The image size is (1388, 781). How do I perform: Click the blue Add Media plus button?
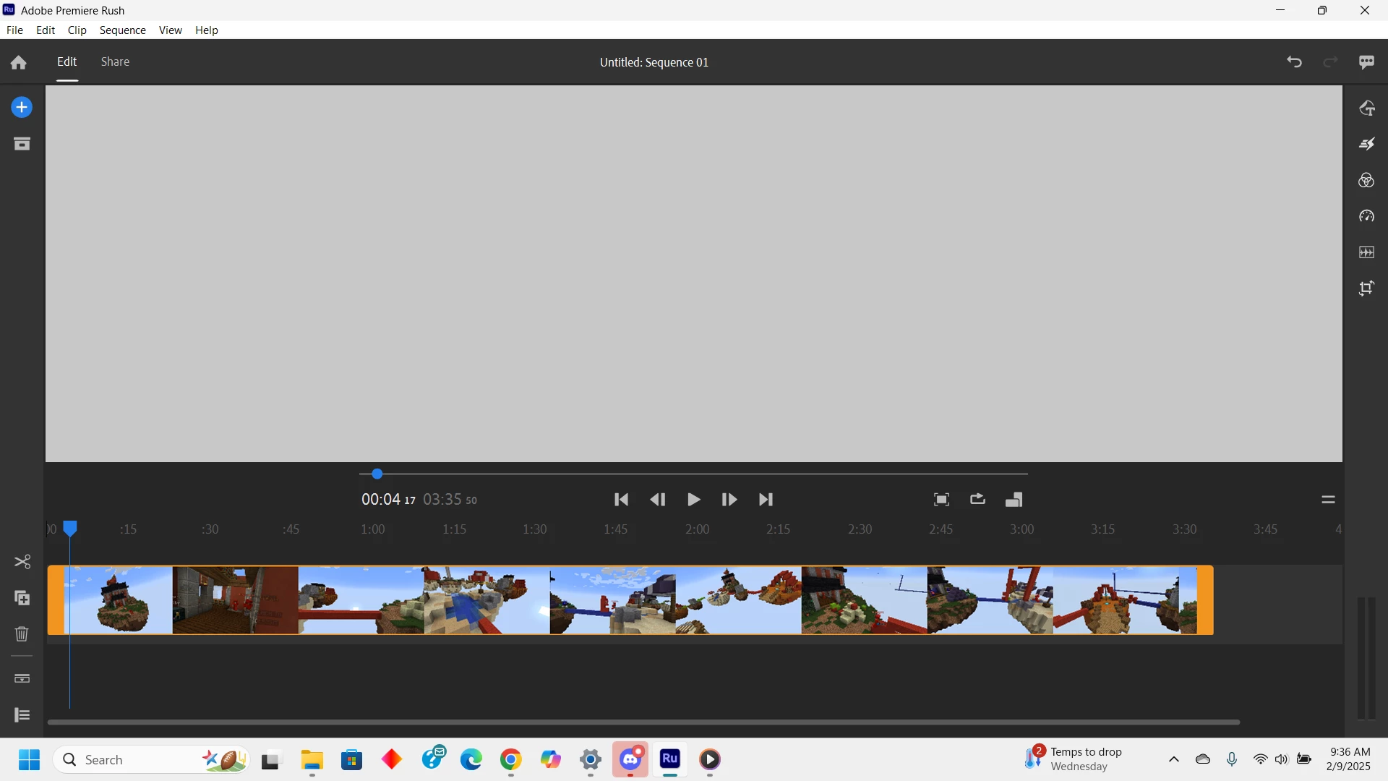pos(22,108)
